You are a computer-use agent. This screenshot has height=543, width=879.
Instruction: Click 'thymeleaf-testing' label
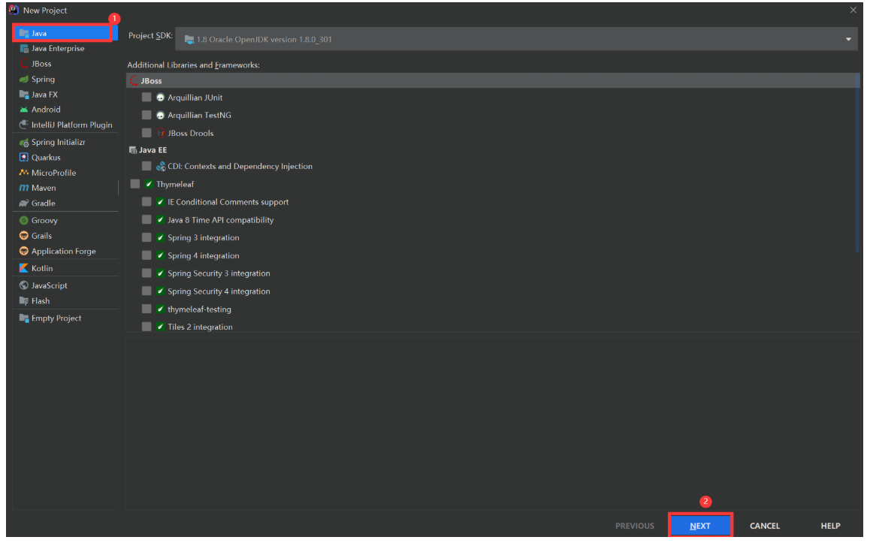pos(199,309)
